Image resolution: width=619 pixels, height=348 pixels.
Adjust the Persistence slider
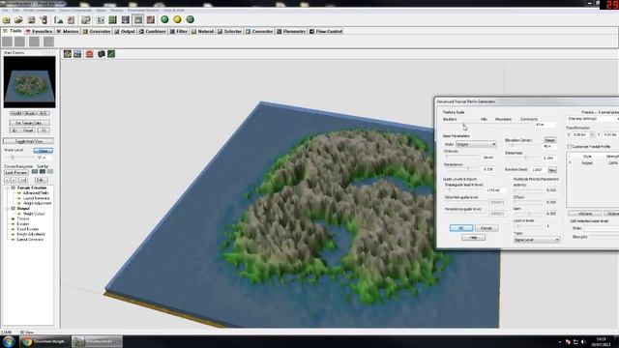462,168
